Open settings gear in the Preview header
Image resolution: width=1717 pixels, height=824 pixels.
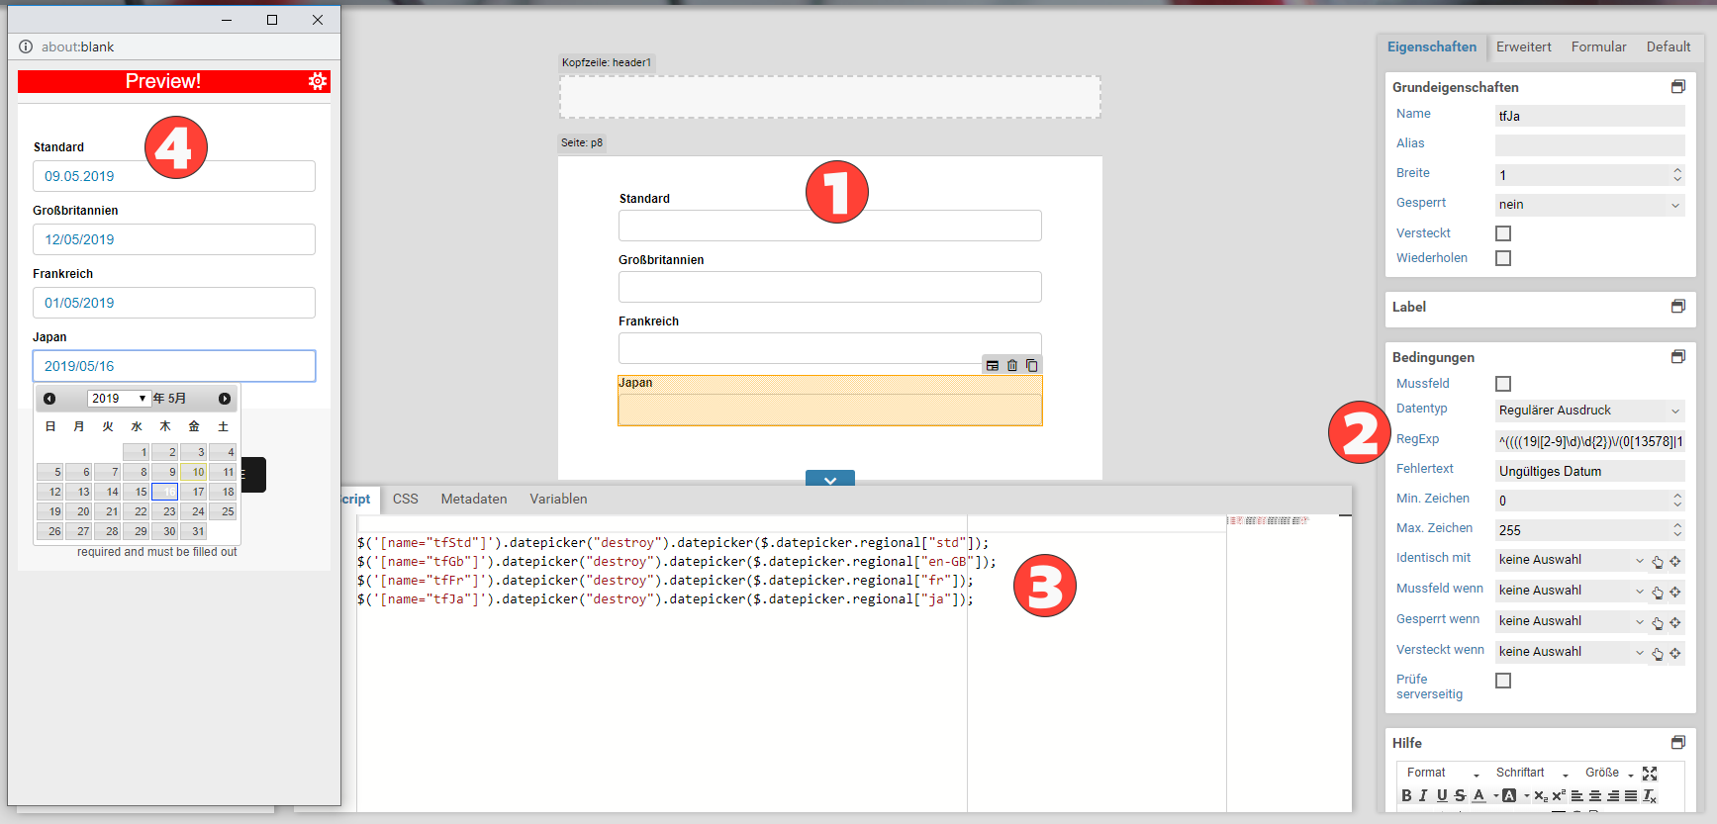tap(317, 81)
